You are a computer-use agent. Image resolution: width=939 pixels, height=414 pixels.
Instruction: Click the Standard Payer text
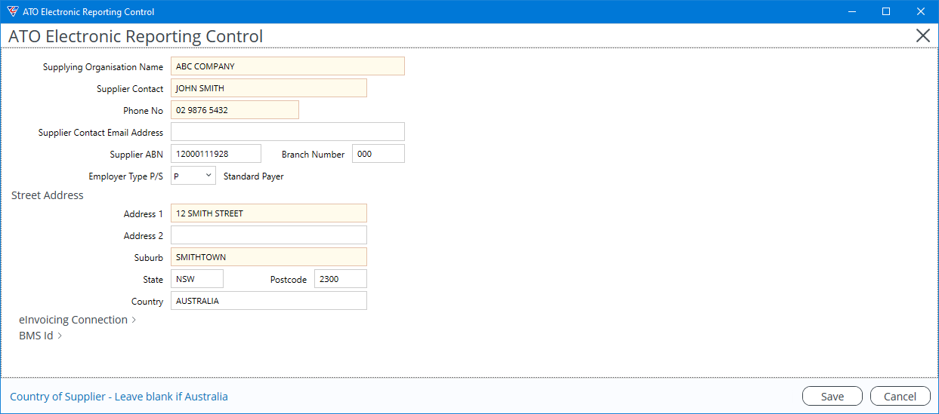click(x=254, y=176)
